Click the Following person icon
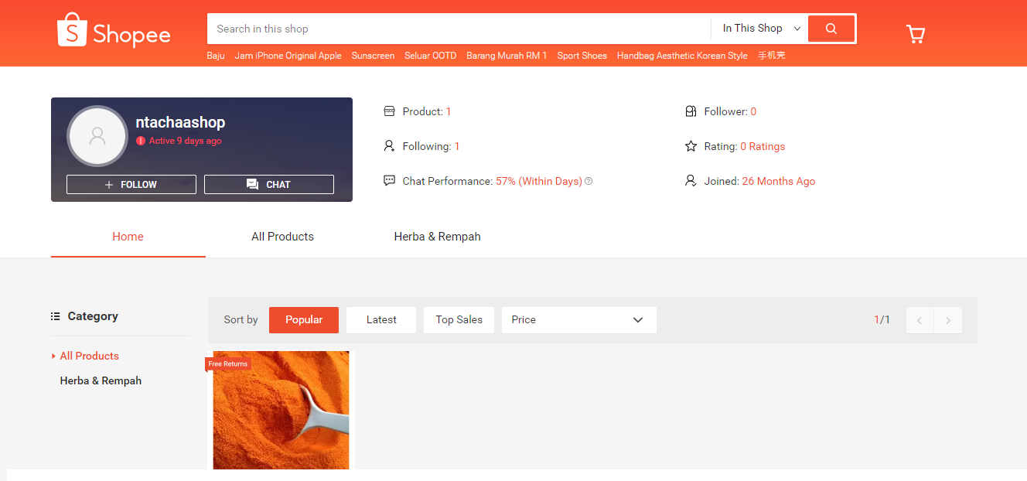 pos(390,146)
